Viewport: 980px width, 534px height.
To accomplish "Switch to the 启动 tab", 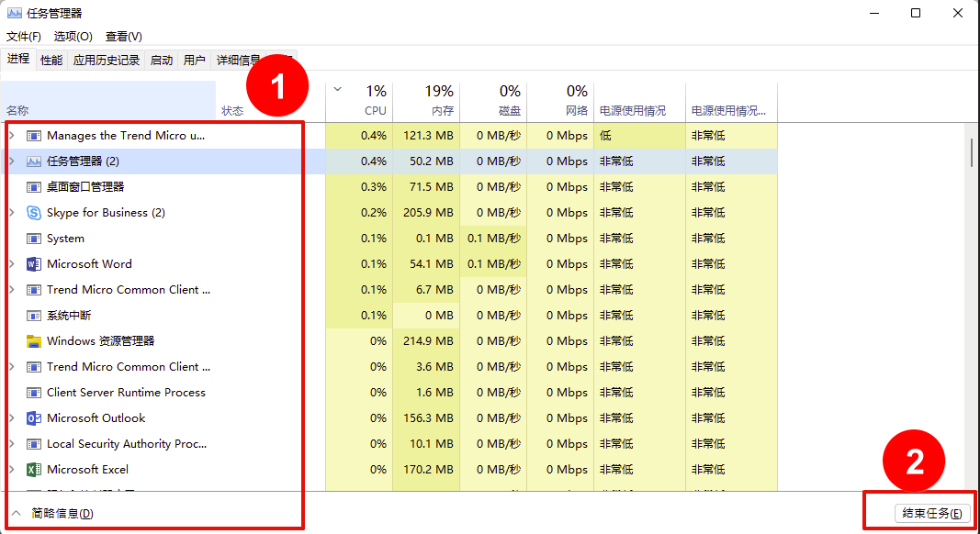I will (x=162, y=61).
